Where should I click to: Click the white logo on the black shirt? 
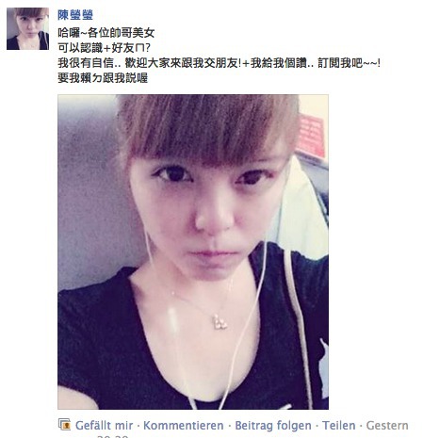323,361
